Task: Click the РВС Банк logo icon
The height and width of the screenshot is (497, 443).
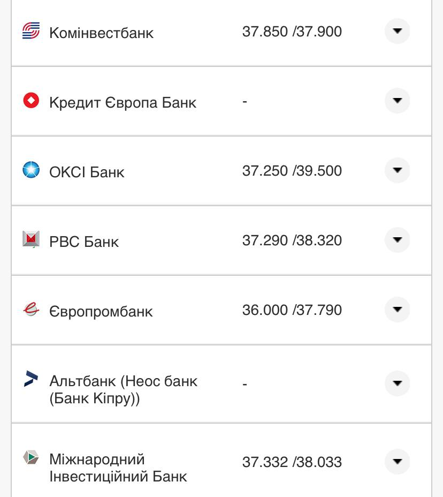Action: pyautogui.click(x=31, y=239)
